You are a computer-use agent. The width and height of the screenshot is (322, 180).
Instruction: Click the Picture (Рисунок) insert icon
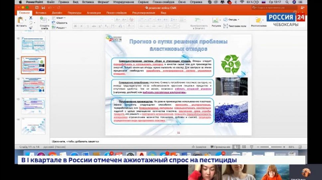tap(215, 20)
